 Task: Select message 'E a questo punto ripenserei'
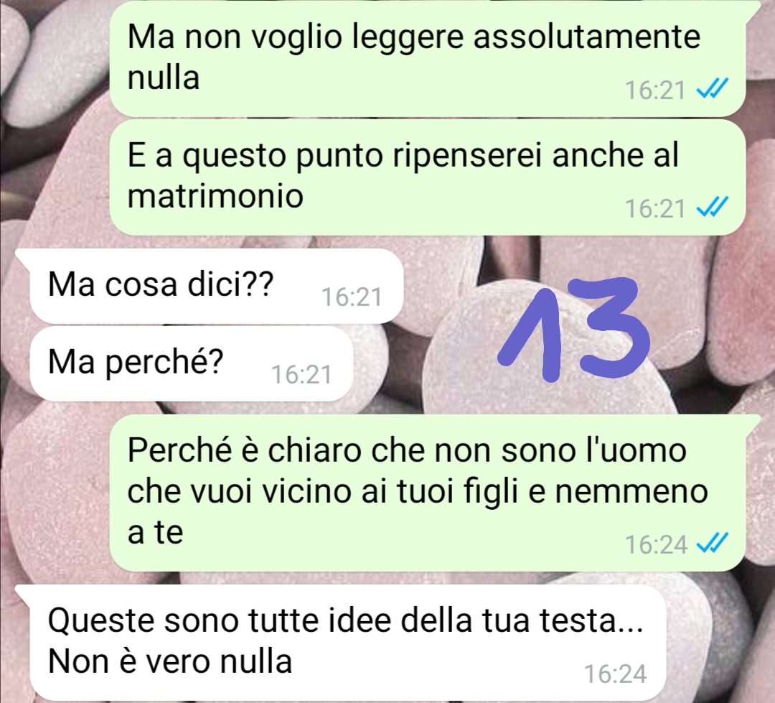click(x=427, y=177)
